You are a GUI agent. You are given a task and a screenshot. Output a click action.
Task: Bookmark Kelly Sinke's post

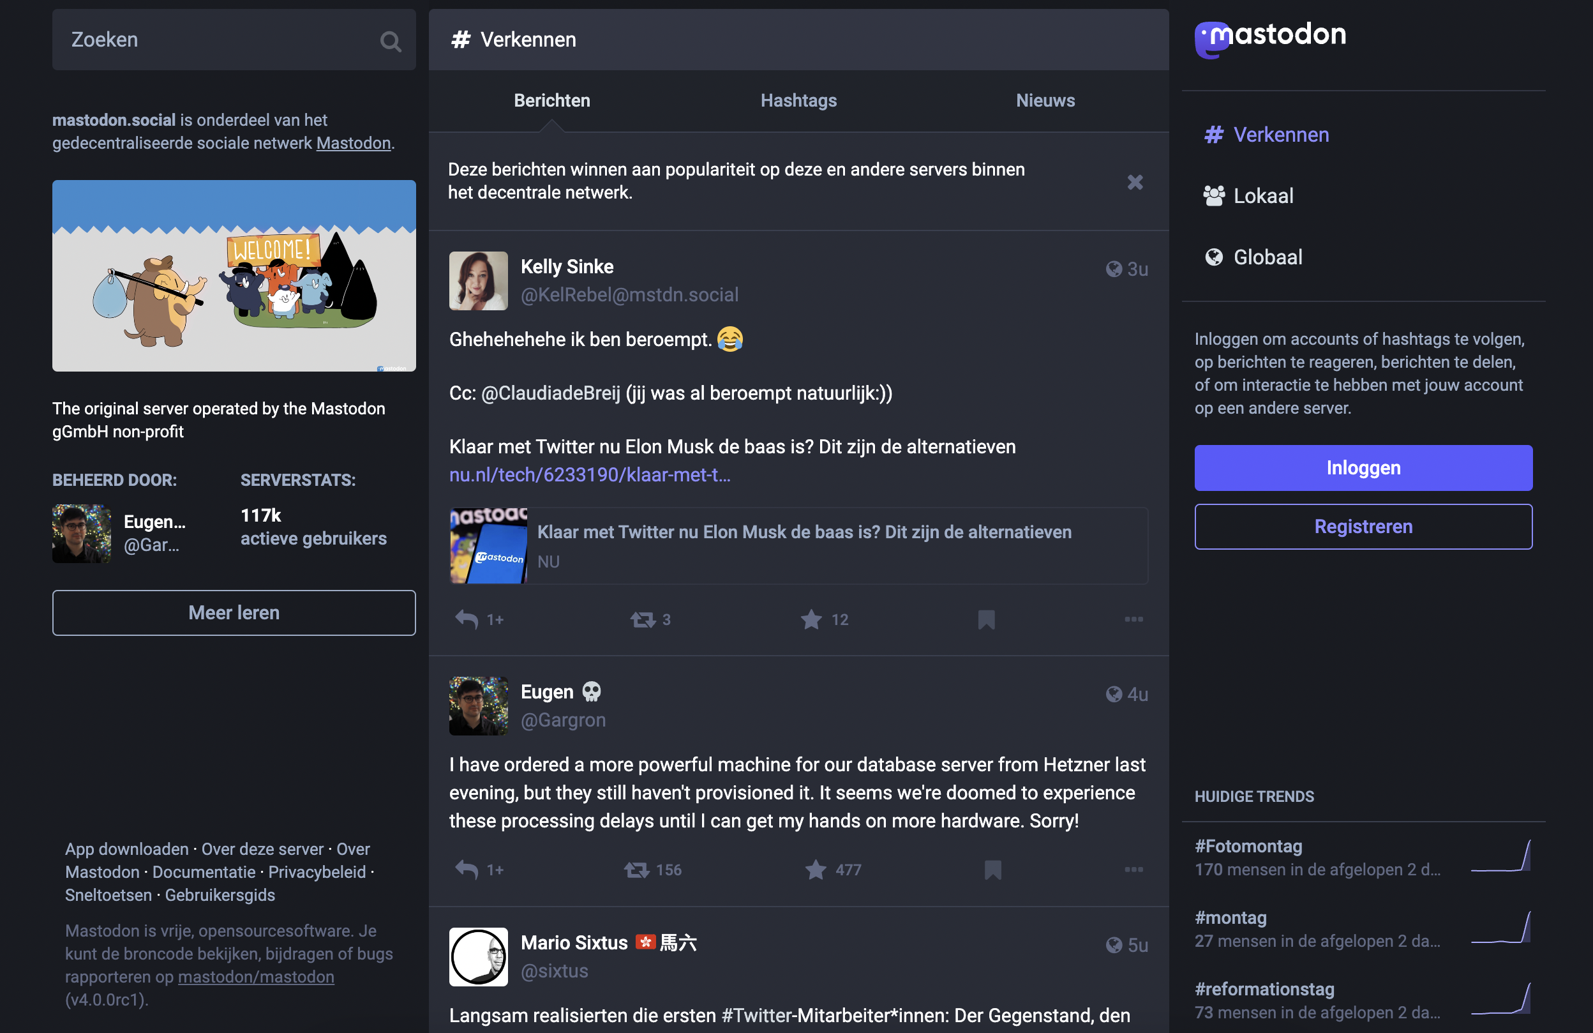coord(986,619)
